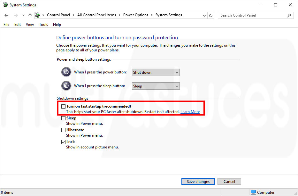Click the Save changes button
Screen dimensions: 298x196
click(198, 181)
